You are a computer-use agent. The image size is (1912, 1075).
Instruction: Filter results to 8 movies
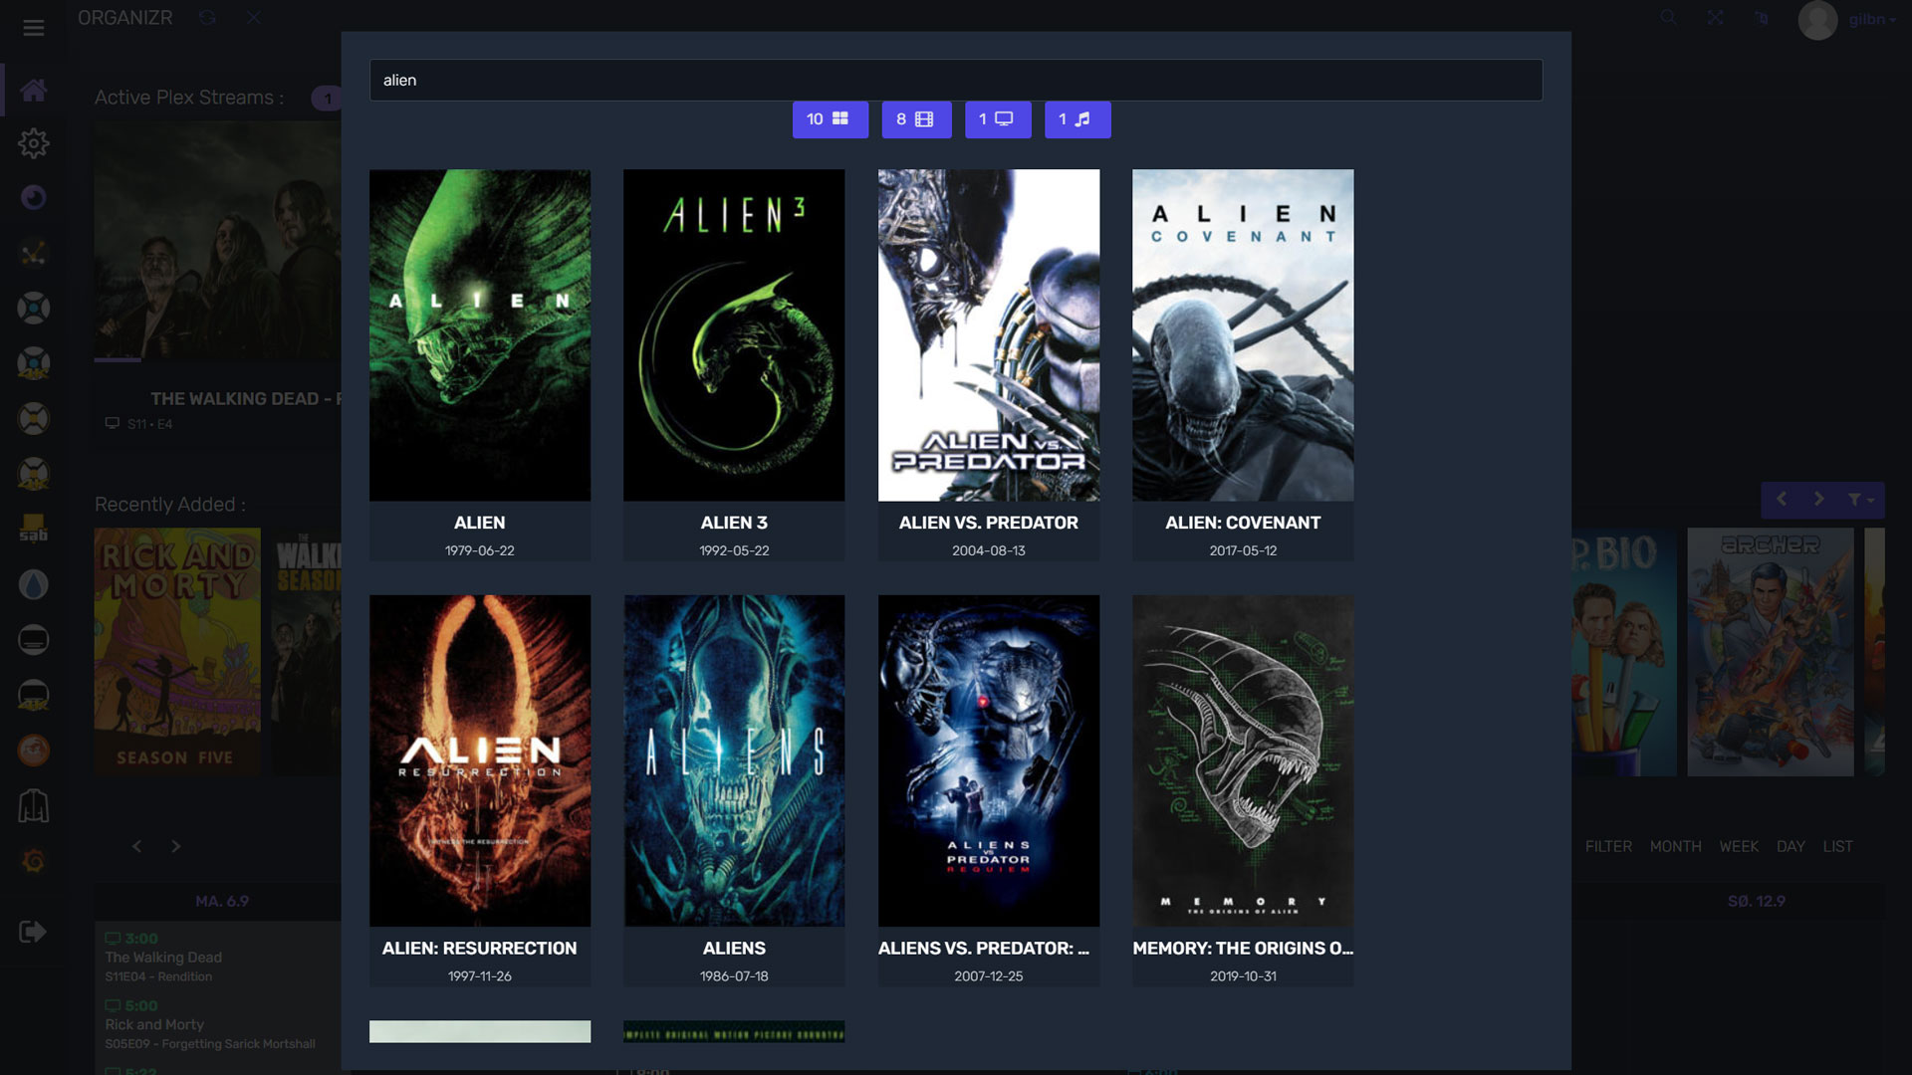[x=915, y=119]
